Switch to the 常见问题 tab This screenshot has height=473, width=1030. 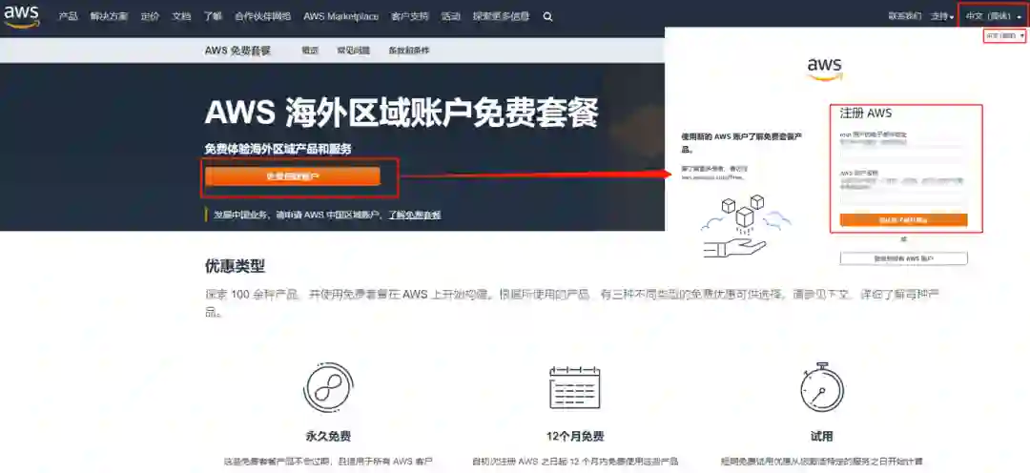354,51
